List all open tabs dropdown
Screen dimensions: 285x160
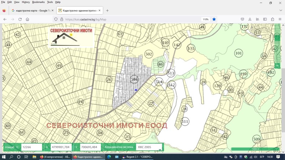pyautogui.click(x=281, y=11)
